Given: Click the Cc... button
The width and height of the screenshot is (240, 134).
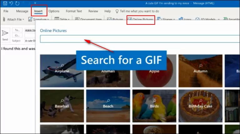Looking at the screenshot, I should point(17,35).
